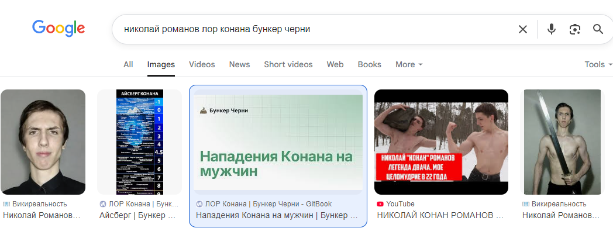Open Google Lens image search icon
Screen dimensions: 613x228
tap(574, 29)
